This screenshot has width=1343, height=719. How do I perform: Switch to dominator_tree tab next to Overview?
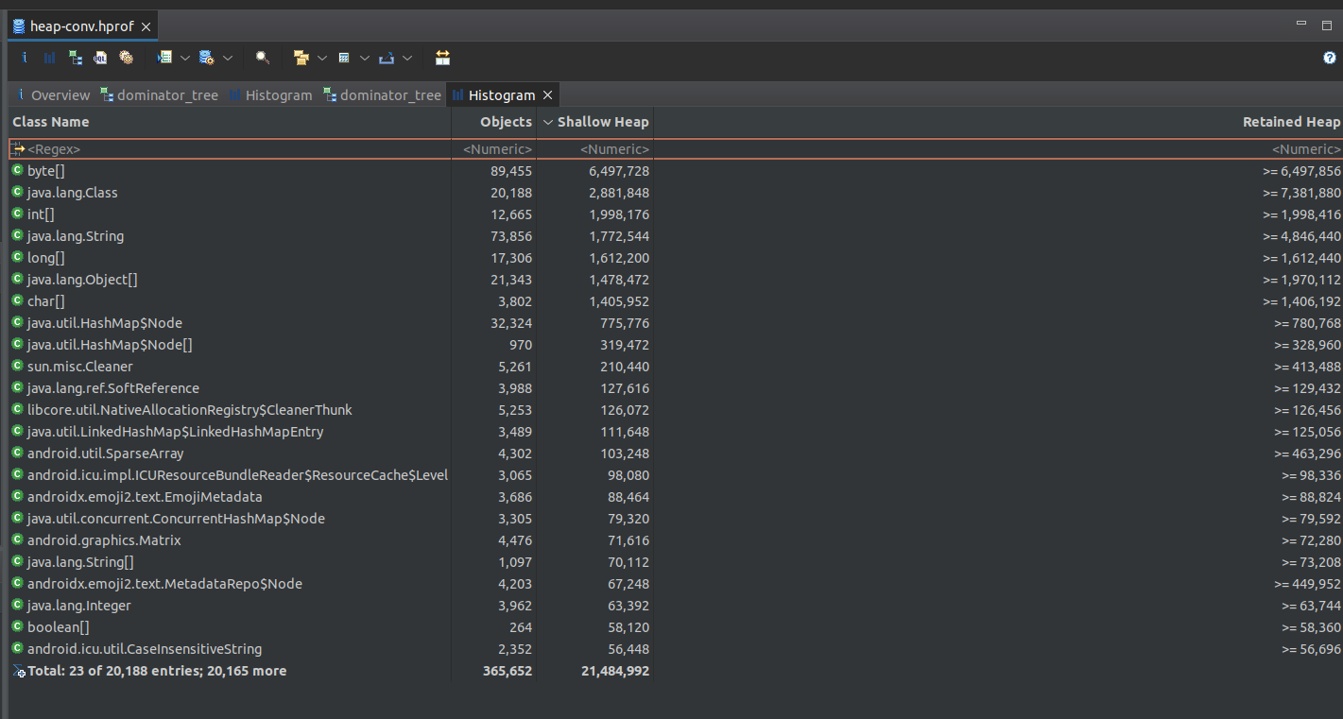159,95
